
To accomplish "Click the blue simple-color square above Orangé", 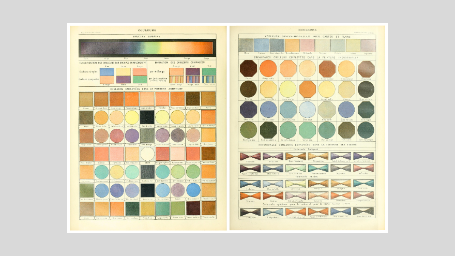I will pyautogui.click(x=107, y=72).
